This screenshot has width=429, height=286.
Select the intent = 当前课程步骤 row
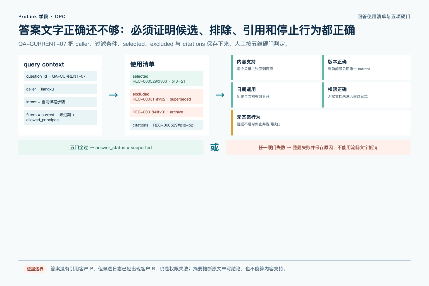(x=60, y=102)
